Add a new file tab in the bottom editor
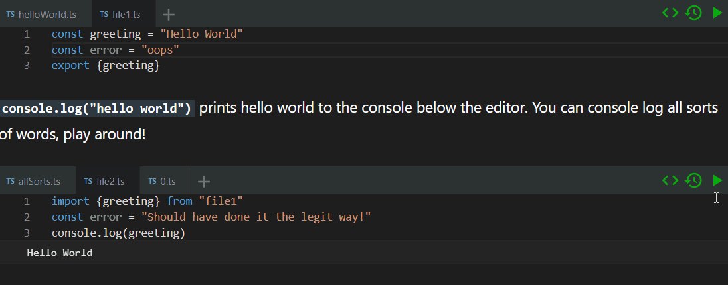Screen dimensions: 728x285 click(x=204, y=182)
